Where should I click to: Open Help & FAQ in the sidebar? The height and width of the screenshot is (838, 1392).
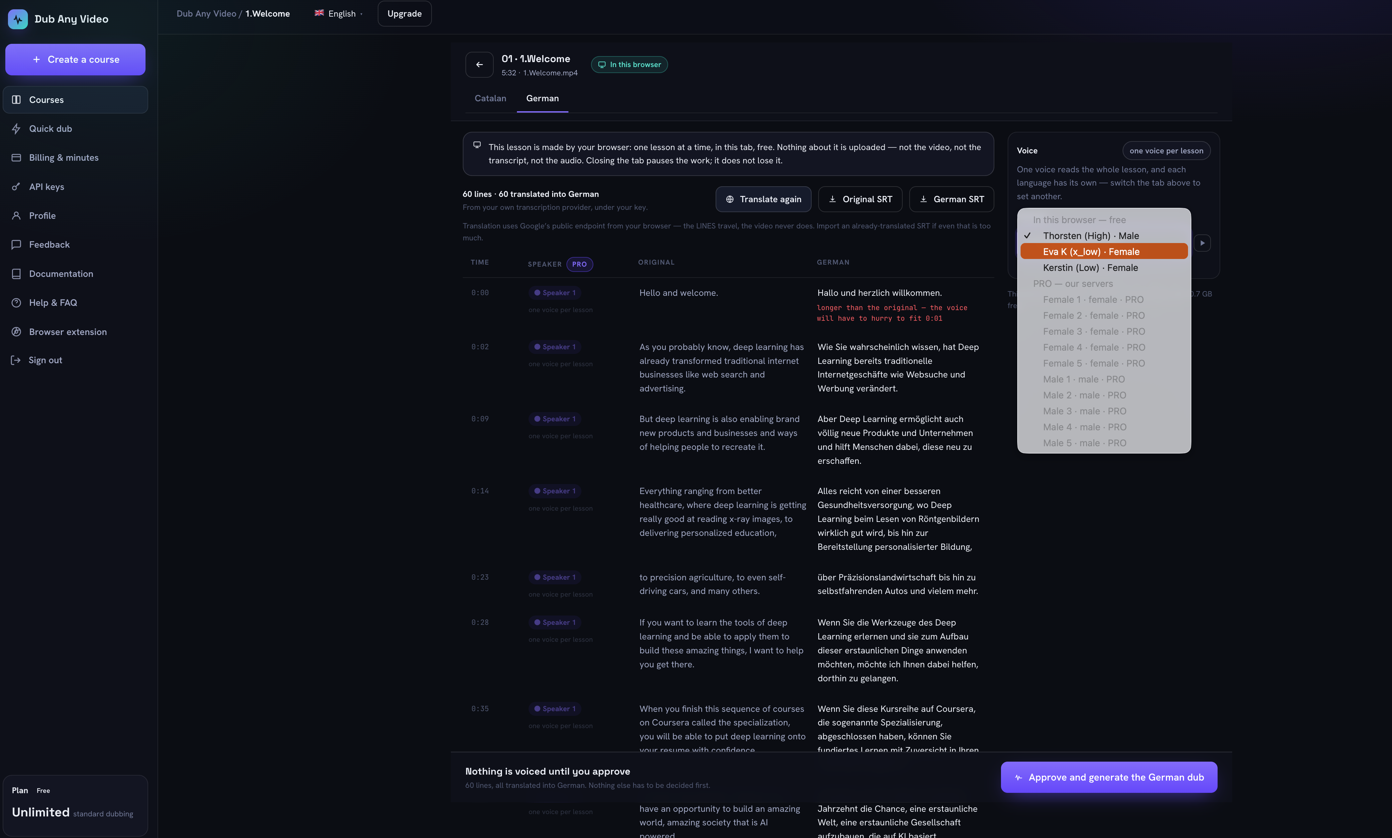click(75, 303)
